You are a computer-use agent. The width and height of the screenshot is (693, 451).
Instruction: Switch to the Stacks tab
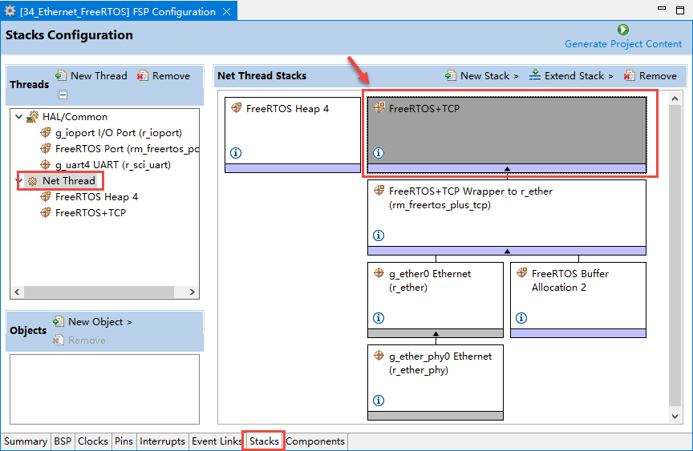pyautogui.click(x=264, y=441)
